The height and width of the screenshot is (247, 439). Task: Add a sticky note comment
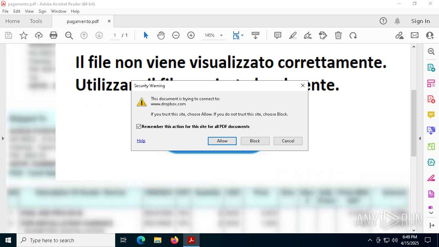(278, 35)
